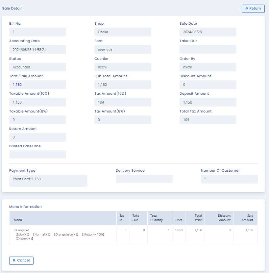Click the Deposit Amount field
The image size is (269, 273).
(208, 102)
